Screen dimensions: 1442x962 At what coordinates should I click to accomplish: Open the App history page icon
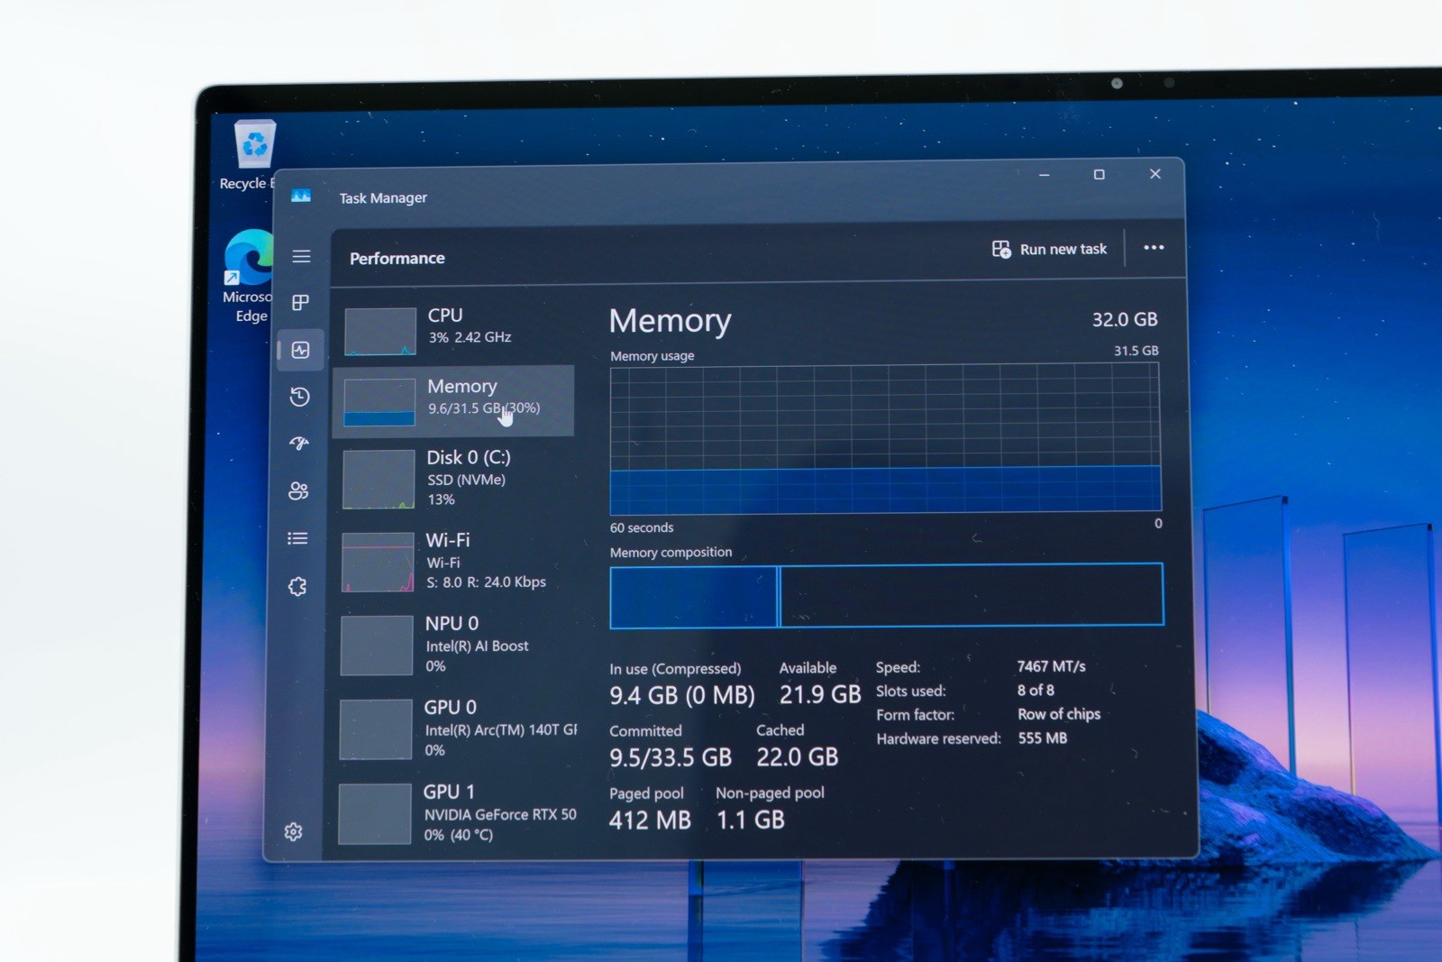tap(300, 397)
